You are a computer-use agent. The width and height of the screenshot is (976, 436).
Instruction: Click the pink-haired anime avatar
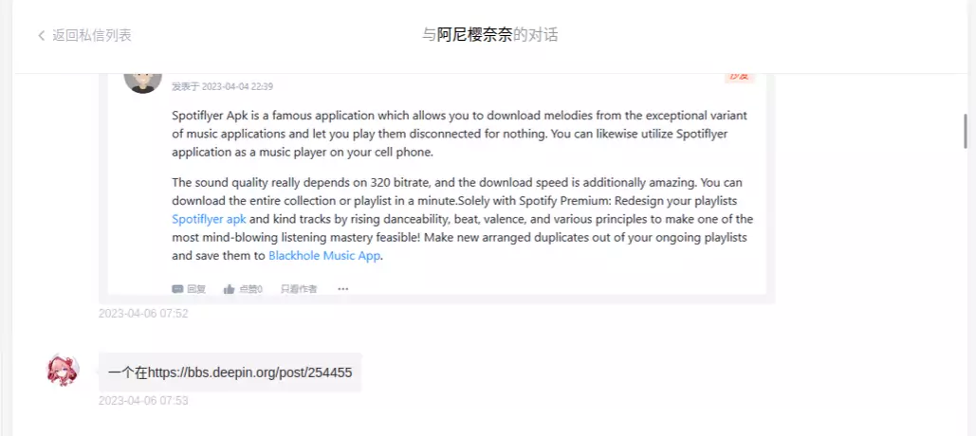click(x=64, y=370)
